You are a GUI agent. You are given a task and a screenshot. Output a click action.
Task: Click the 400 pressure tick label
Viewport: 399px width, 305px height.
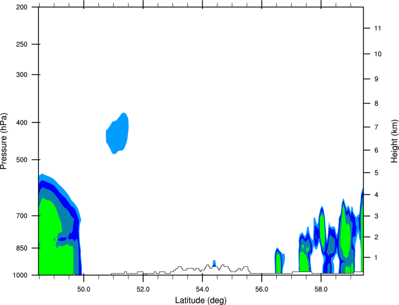pyautogui.click(x=22, y=122)
